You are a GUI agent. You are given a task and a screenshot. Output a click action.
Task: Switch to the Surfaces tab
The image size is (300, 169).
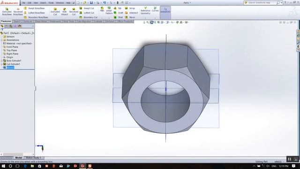[x=28, y=21]
